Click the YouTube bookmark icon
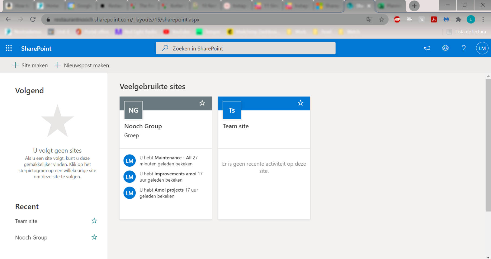 [166, 32]
